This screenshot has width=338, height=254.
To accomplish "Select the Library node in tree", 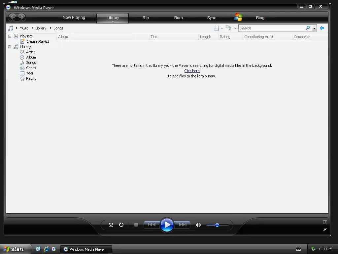I will coord(25,47).
